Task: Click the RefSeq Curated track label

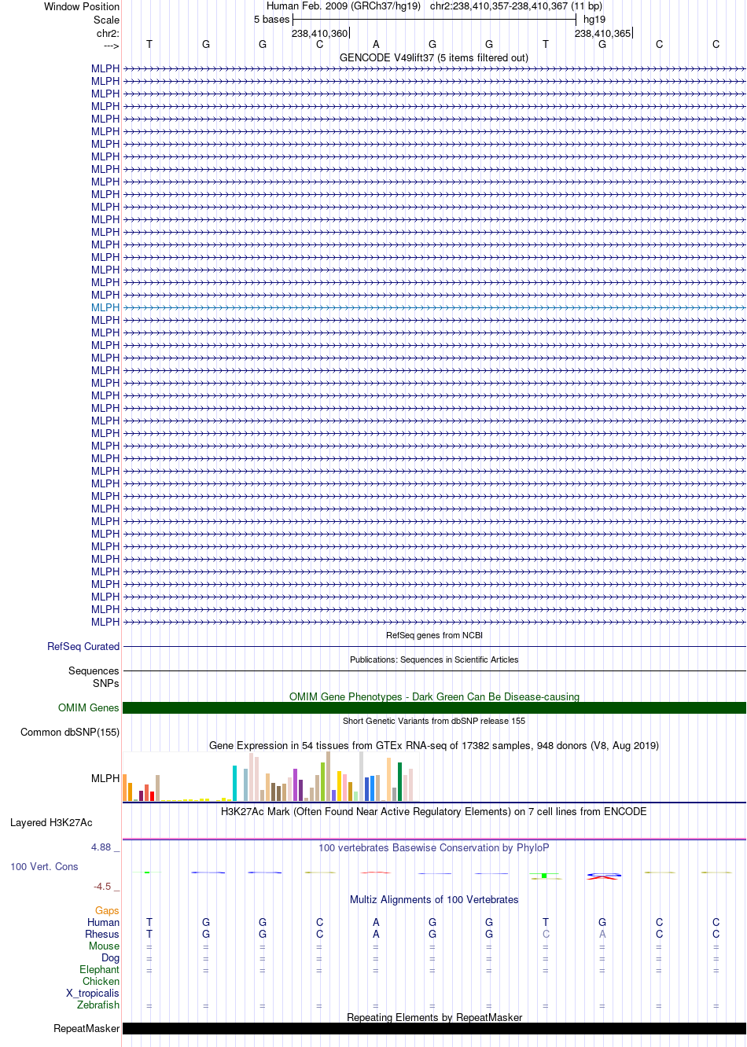Action: tap(83, 647)
